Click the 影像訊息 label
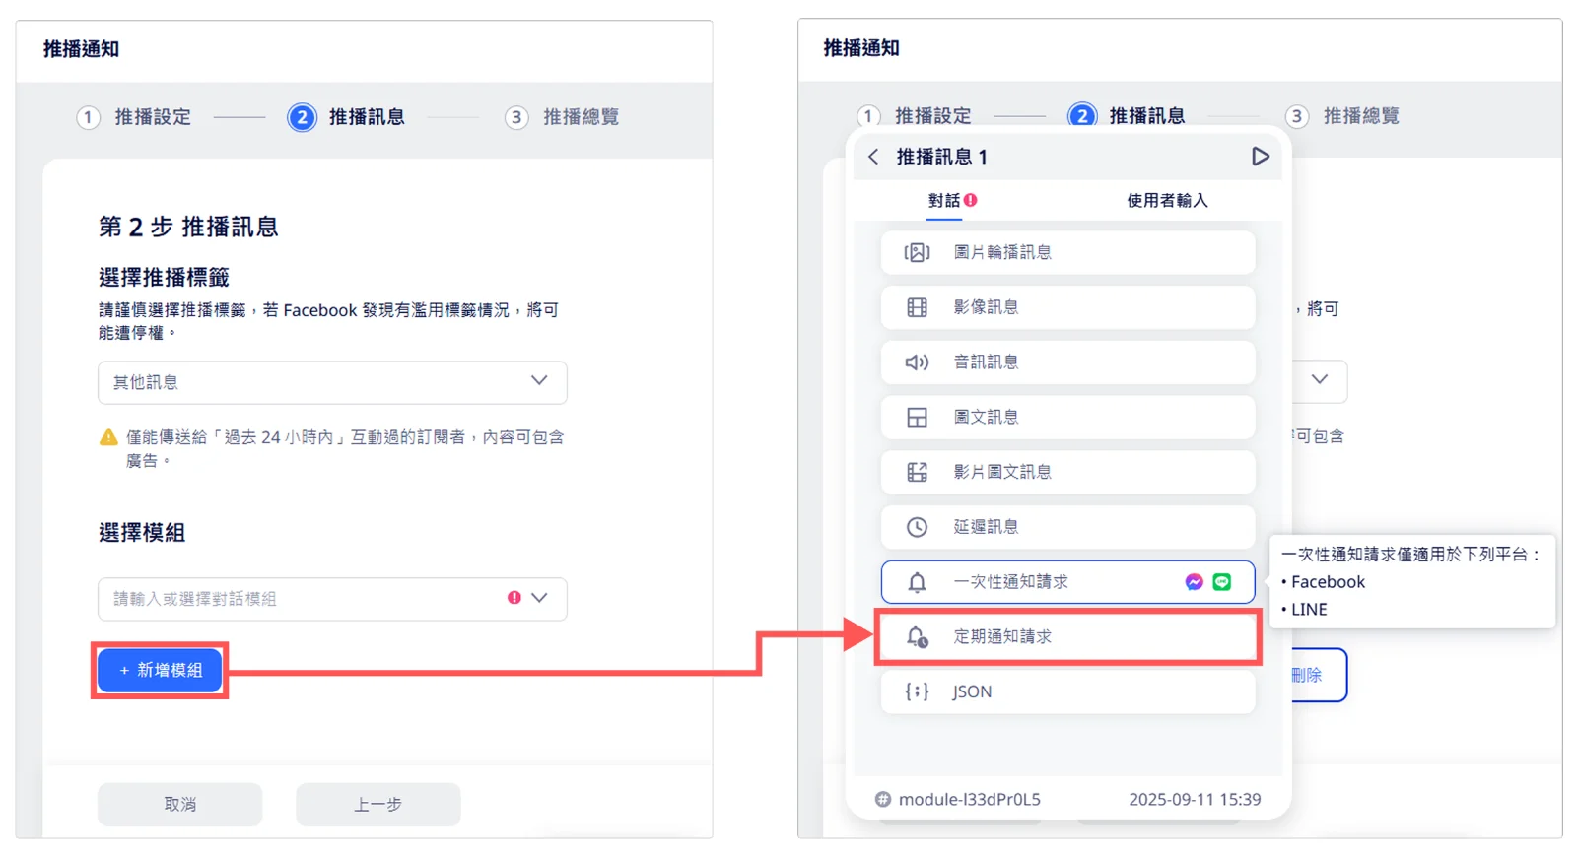This screenshot has width=1577, height=856. click(986, 307)
